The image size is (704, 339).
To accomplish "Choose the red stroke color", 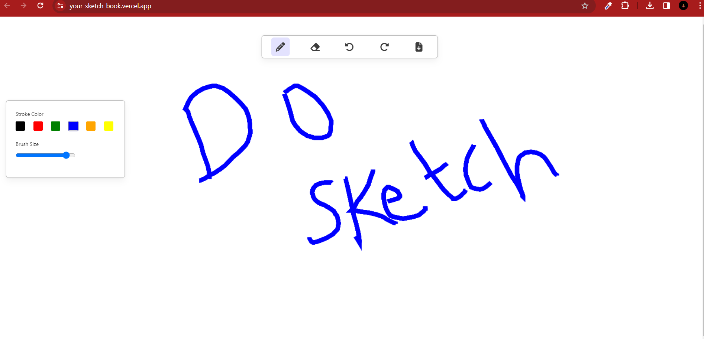I will pyautogui.click(x=38, y=126).
